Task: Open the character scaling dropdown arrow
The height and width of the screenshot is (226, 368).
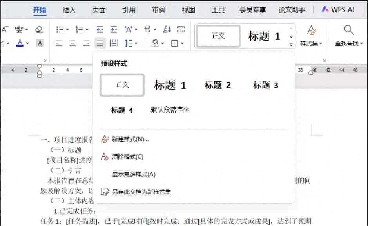Action: (x=136, y=29)
